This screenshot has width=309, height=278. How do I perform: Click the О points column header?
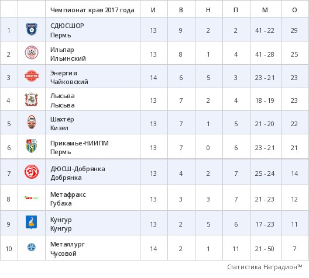pyautogui.click(x=294, y=10)
